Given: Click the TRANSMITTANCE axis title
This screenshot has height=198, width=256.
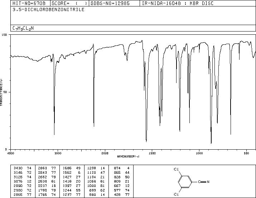Looking at the screenshot, I should (x=1, y=92).
